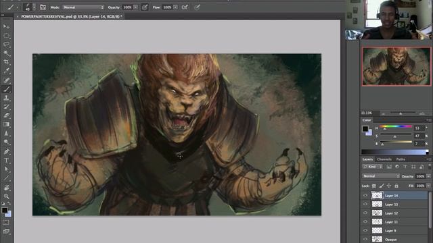Select the Gradient tool

click(6, 124)
